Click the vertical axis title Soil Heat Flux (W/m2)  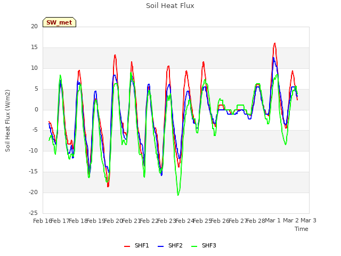[x=8, y=121]
